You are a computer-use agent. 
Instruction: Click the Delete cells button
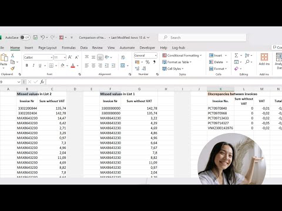216,62
